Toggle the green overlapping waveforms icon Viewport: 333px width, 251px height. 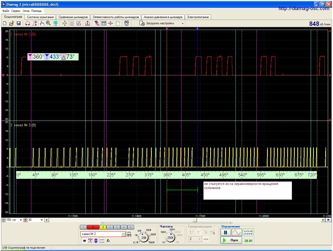click(x=79, y=23)
